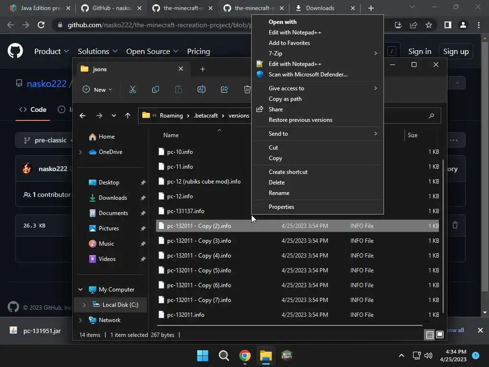Image resolution: width=489 pixels, height=367 pixels.
Task: Switch to details view in Explorer status bar
Action: [429, 335]
